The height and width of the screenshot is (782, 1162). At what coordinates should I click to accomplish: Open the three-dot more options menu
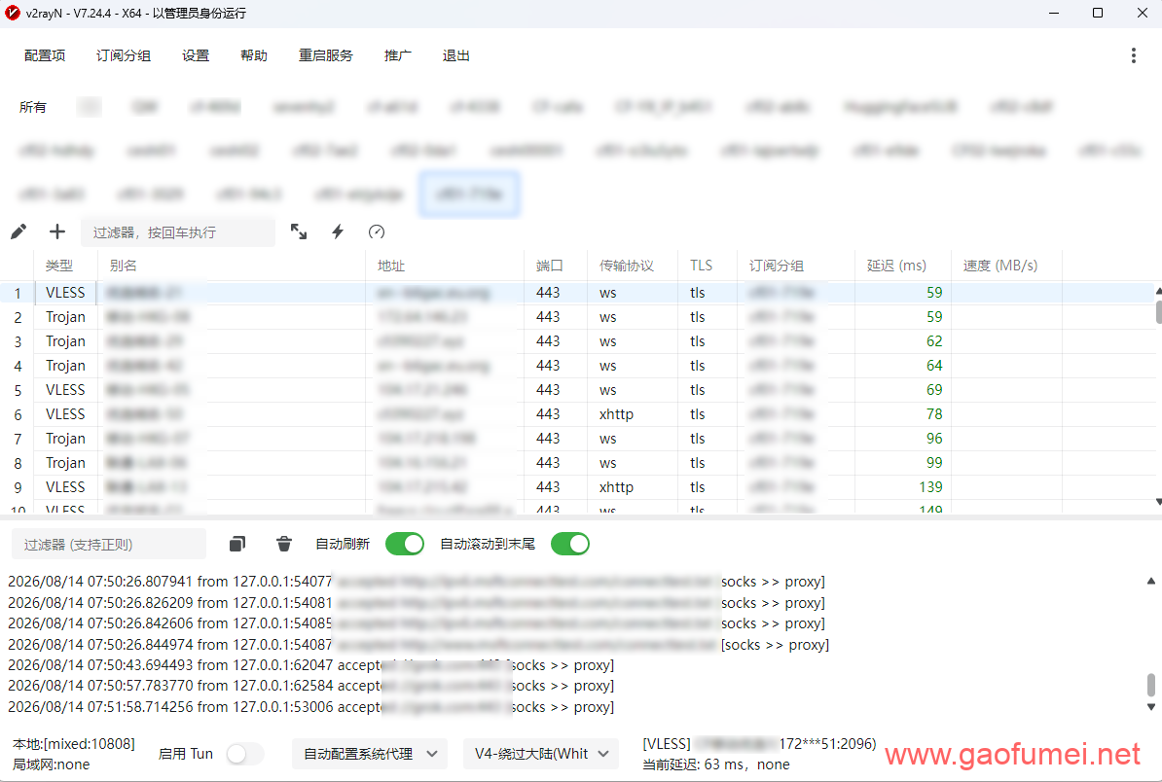[1133, 55]
